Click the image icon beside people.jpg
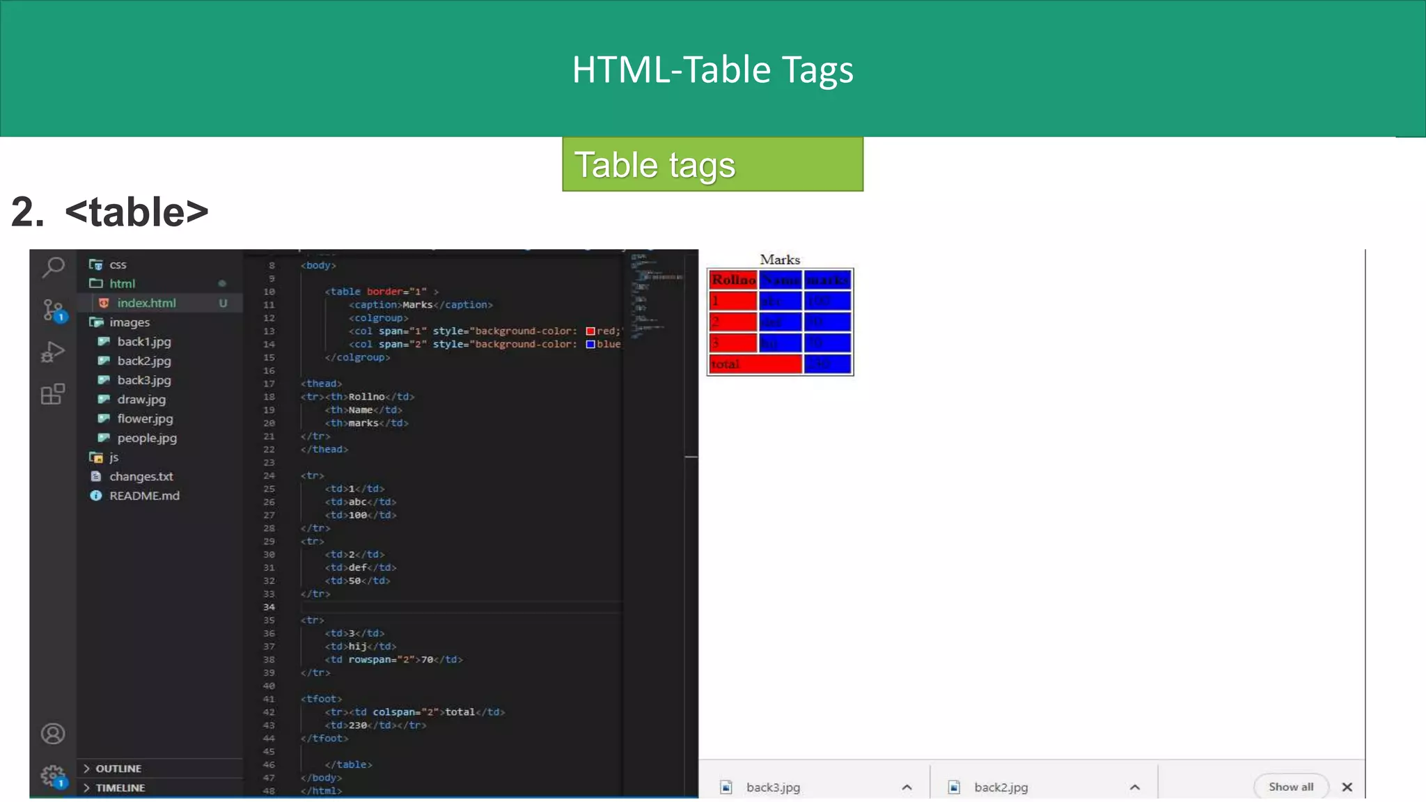The height and width of the screenshot is (802, 1426). tap(104, 438)
